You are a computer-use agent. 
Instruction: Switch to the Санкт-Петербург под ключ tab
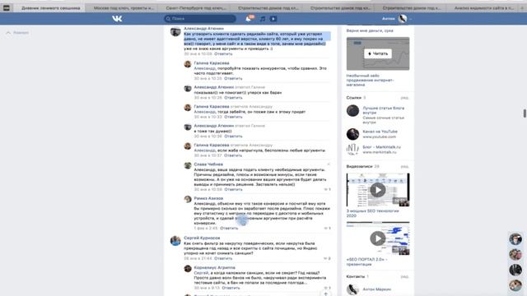[196, 7]
